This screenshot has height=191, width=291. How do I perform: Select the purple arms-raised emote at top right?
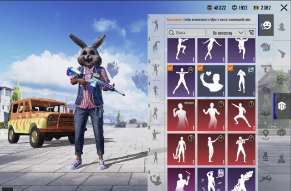pos(241,50)
